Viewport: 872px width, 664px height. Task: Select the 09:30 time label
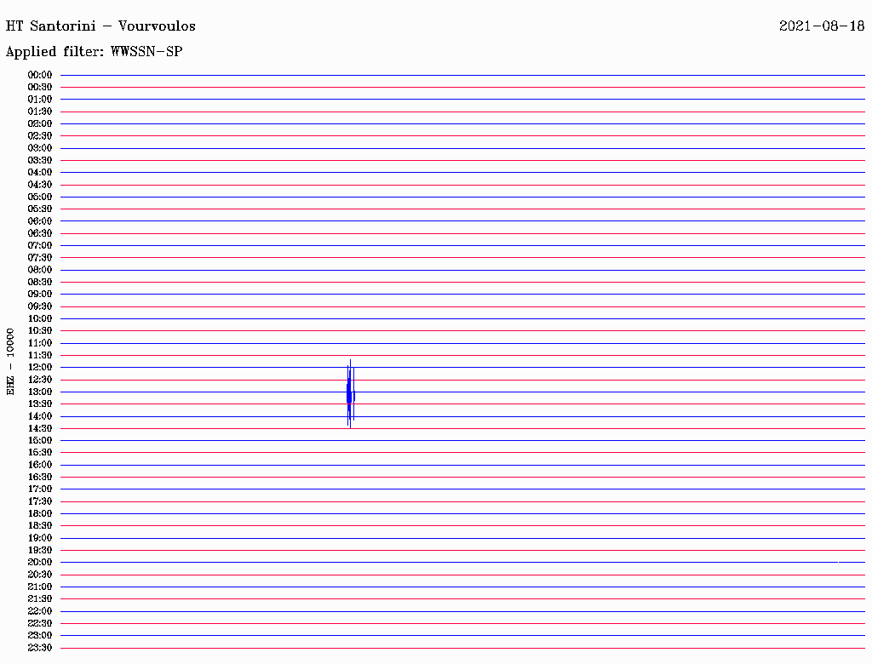(x=40, y=306)
